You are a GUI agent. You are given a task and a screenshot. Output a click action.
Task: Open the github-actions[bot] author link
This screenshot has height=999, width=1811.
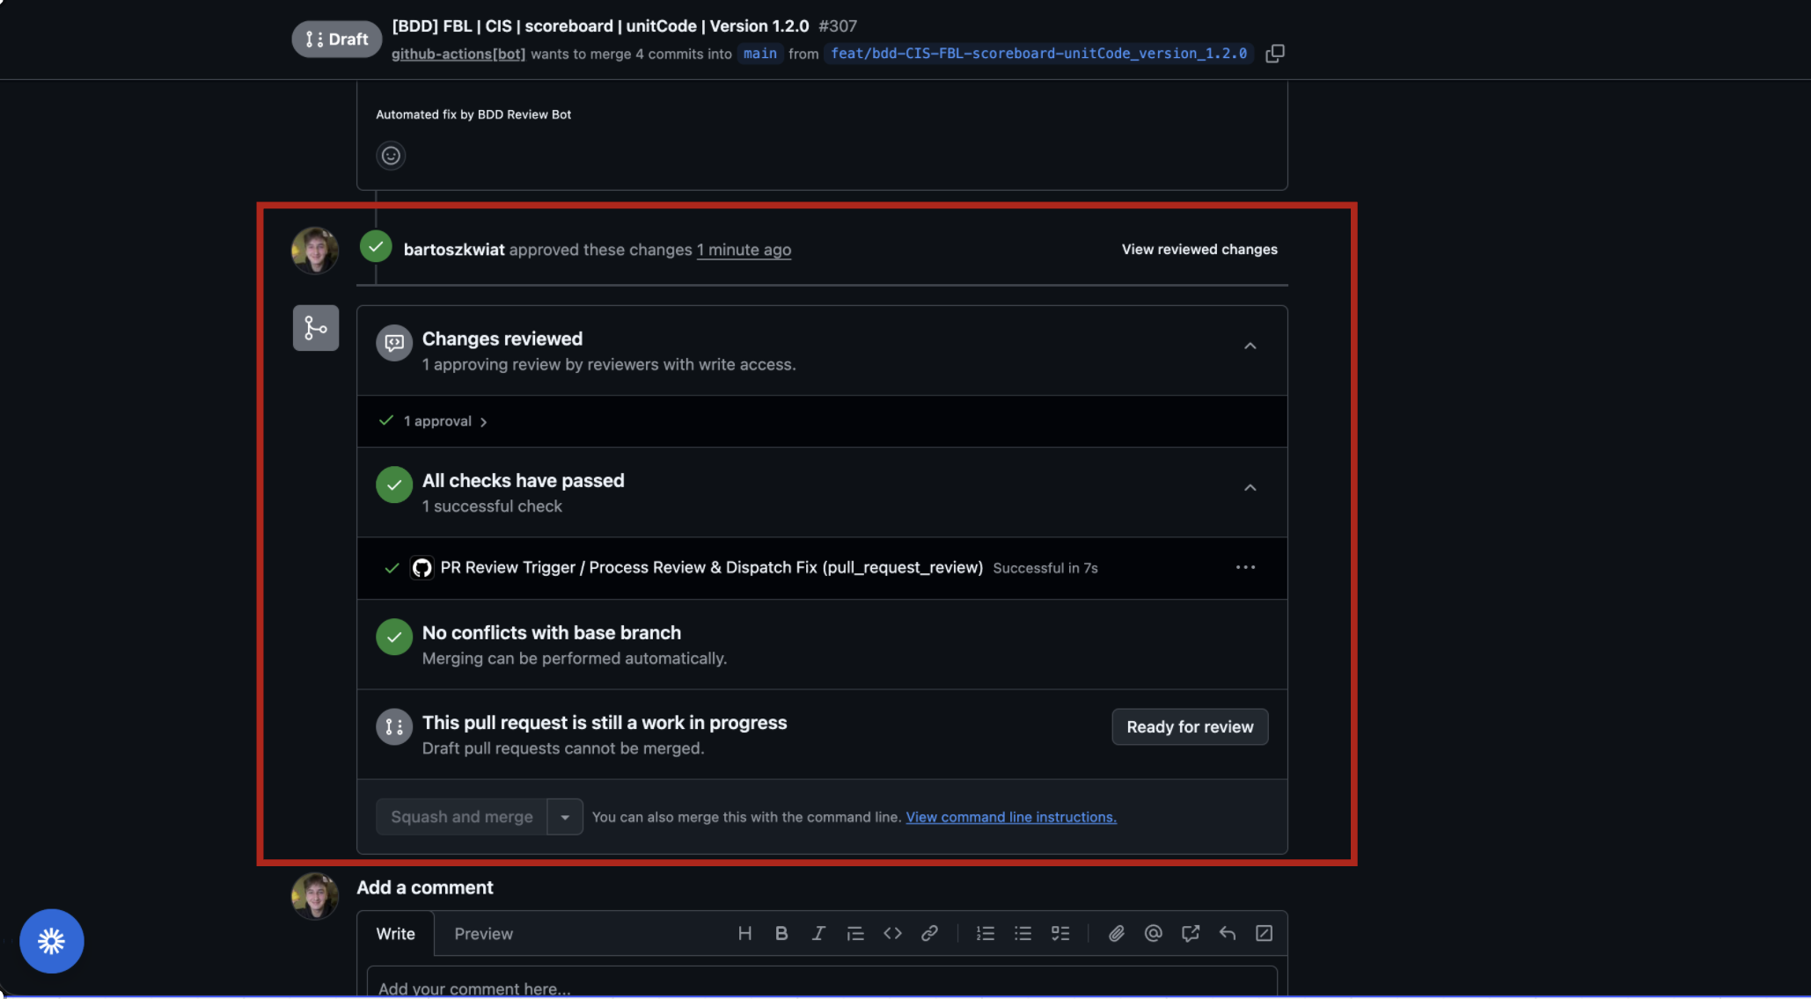click(x=458, y=54)
